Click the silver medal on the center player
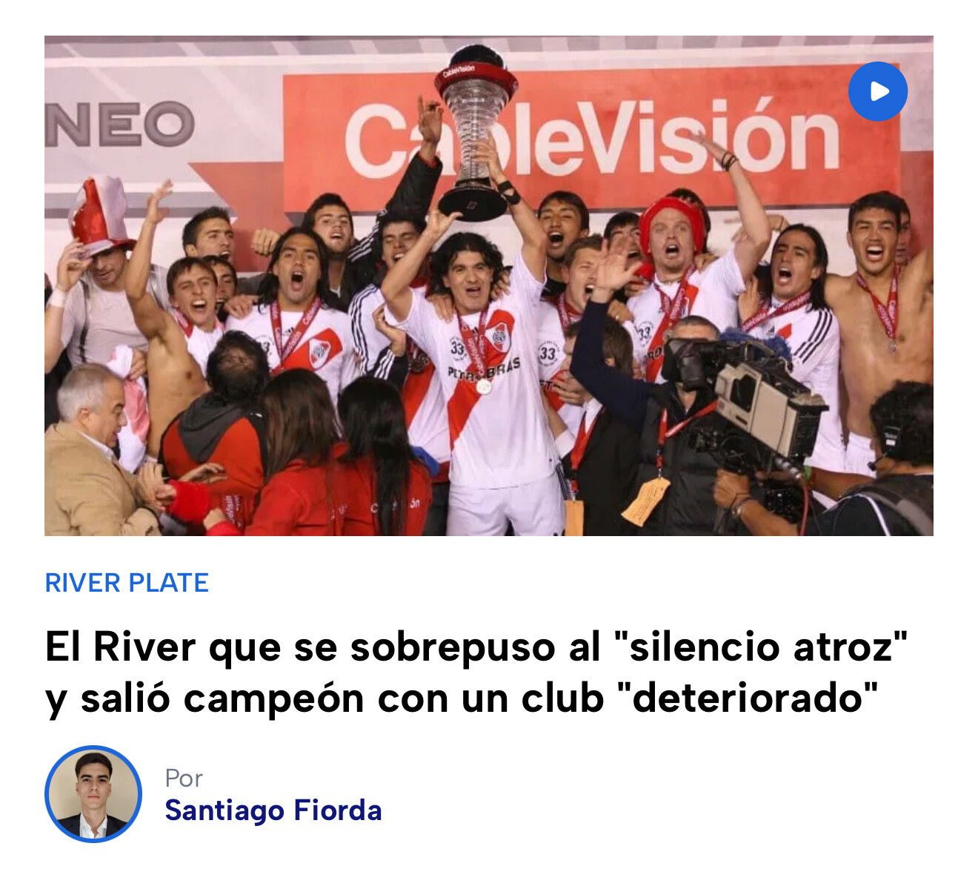 [483, 386]
